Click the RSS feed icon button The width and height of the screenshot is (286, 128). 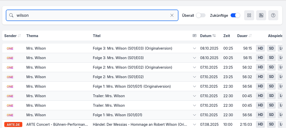tap(261, 15)
